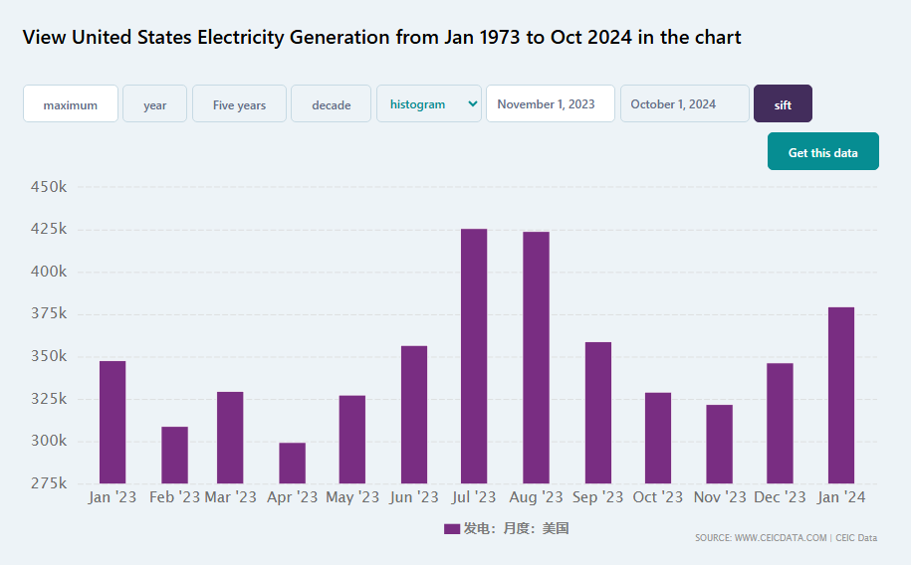Click the 'Get this data' button
This screenshot has height=565, width=911.
pyautogui.click(x=822, y=152)
